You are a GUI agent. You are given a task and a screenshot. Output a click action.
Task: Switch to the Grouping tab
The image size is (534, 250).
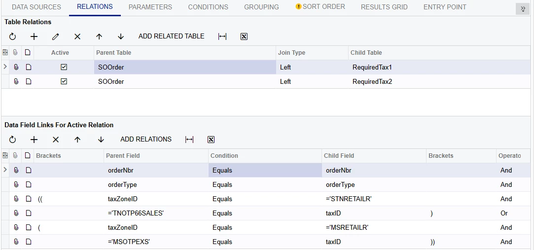[261, 7]
